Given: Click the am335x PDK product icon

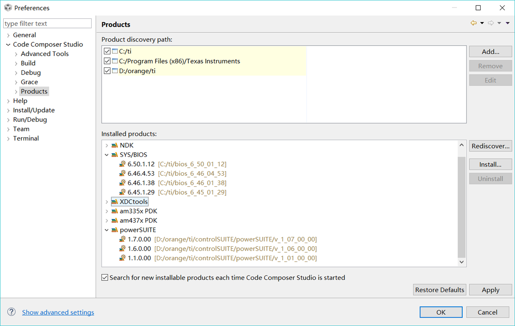Looking at the screenshot, I should click(115, 211).
